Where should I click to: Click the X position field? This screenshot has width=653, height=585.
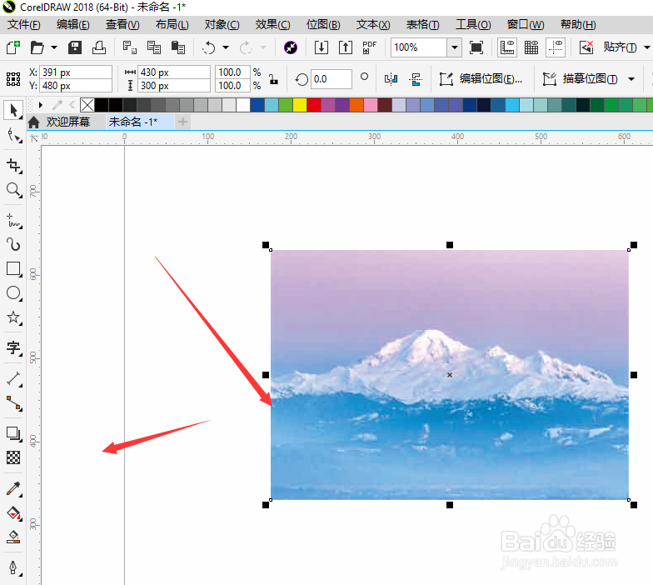pos(75,72)
